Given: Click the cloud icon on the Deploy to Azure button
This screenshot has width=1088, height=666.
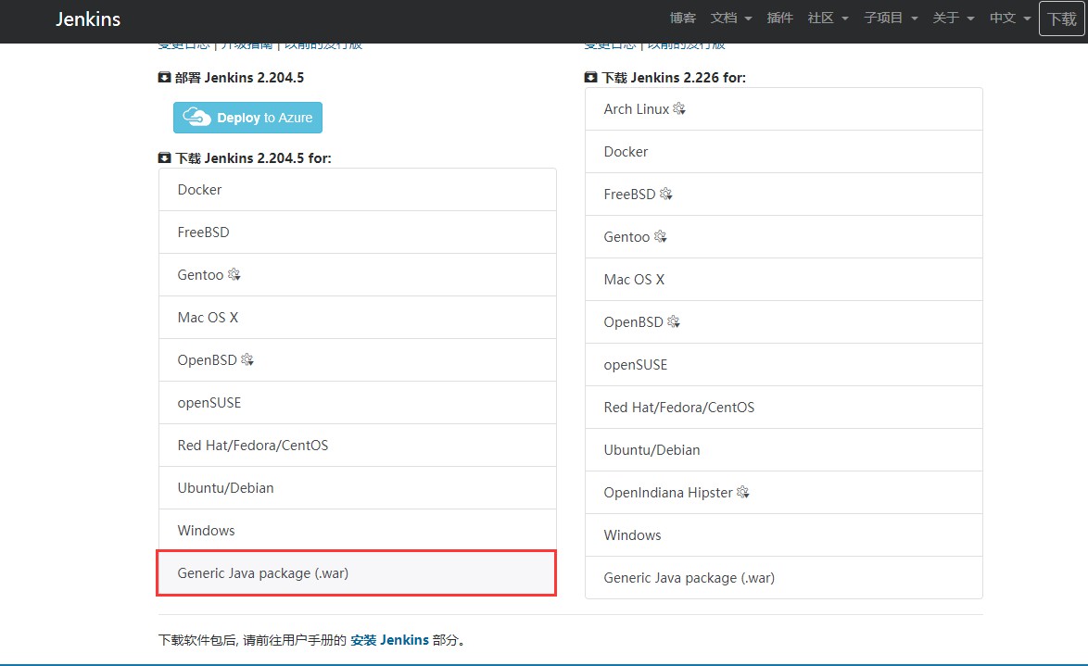Looking at the screenshot, I should [x=196, y=118].
